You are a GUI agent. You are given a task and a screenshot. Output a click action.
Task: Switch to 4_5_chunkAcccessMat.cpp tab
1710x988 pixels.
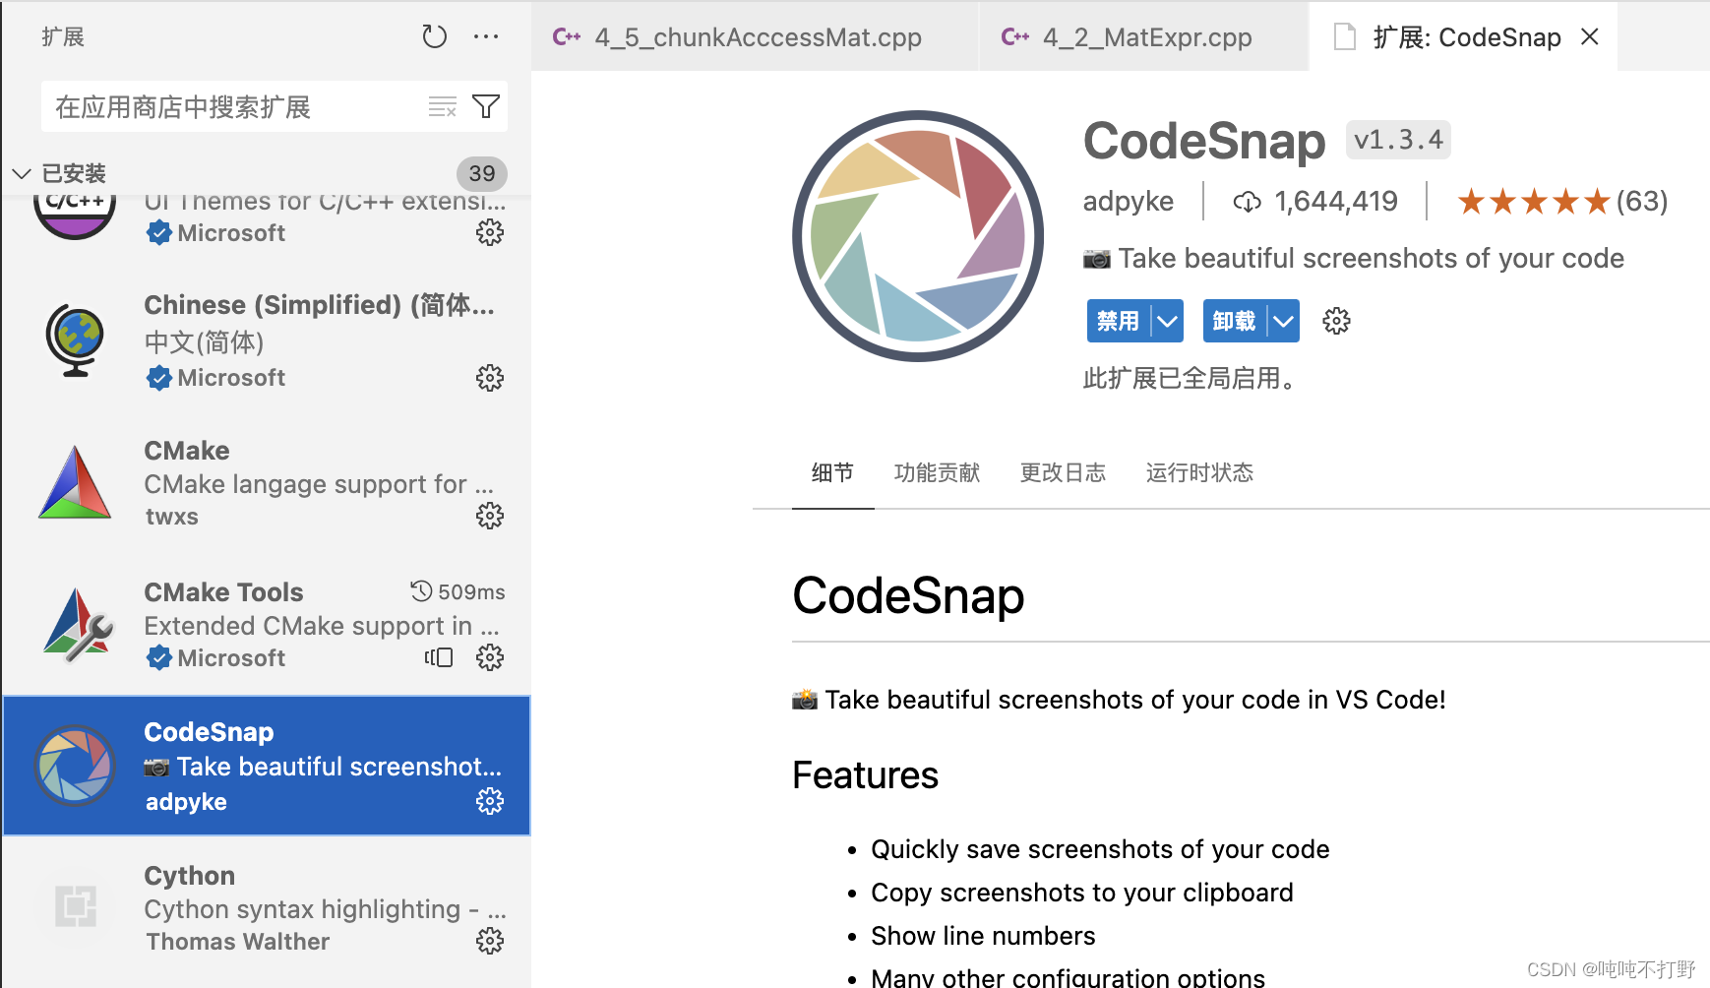(756, 37)
